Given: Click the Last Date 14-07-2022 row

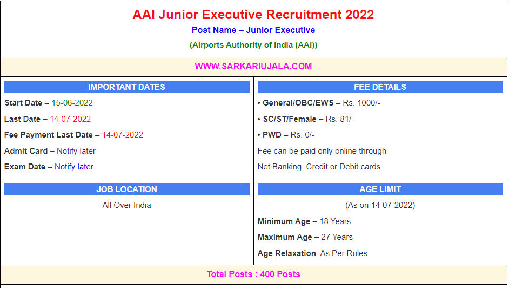Looking at the screenshot, I should (48, 119).
